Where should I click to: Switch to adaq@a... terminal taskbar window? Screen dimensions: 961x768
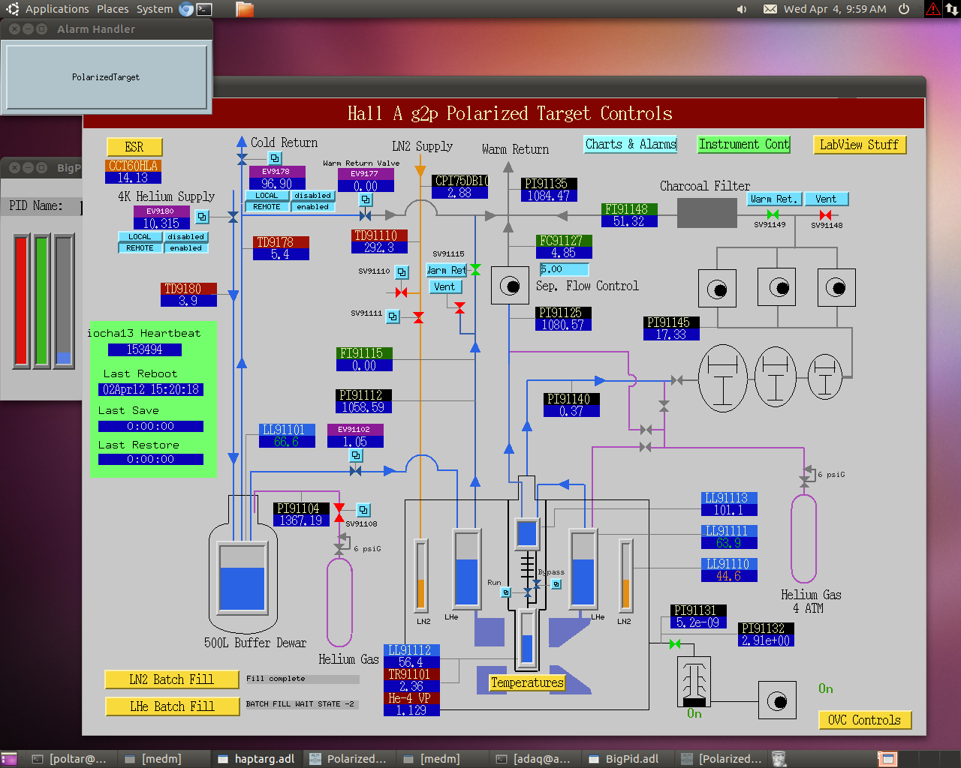533,759
